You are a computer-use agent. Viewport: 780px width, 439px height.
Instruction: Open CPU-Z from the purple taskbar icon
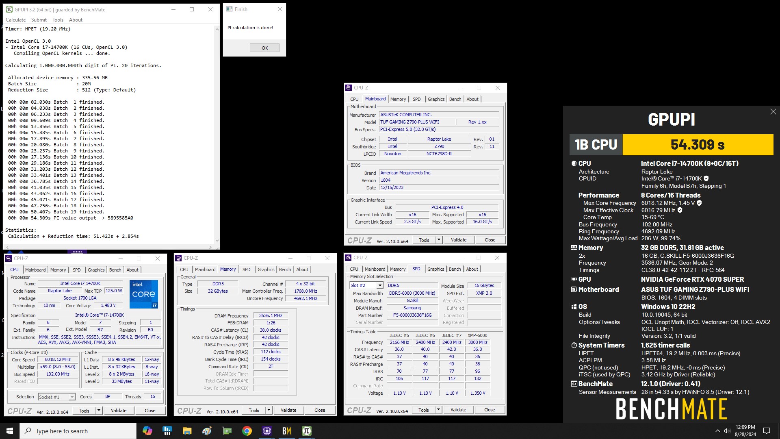267,431
